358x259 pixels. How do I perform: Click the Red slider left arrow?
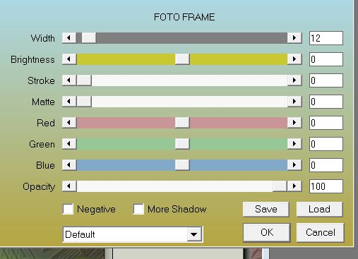tap(69, 123)
